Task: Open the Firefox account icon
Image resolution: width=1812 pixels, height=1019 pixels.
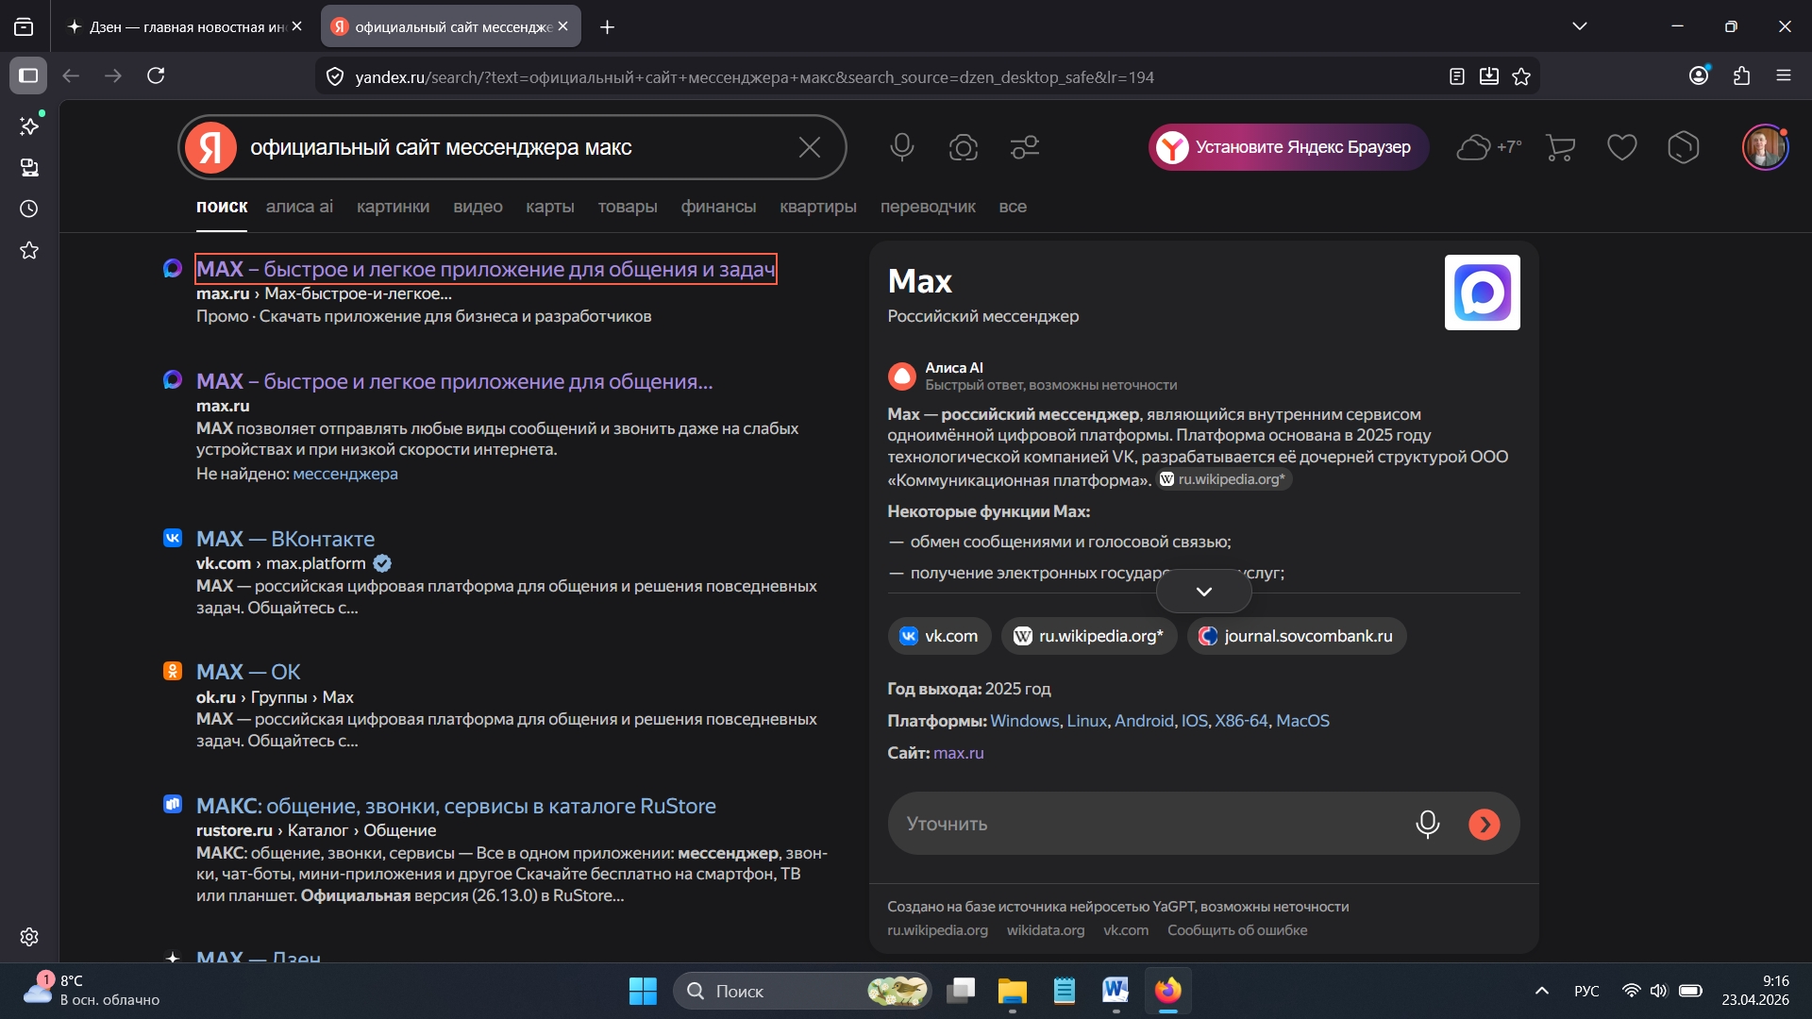Action: [x=1700, y=75]
